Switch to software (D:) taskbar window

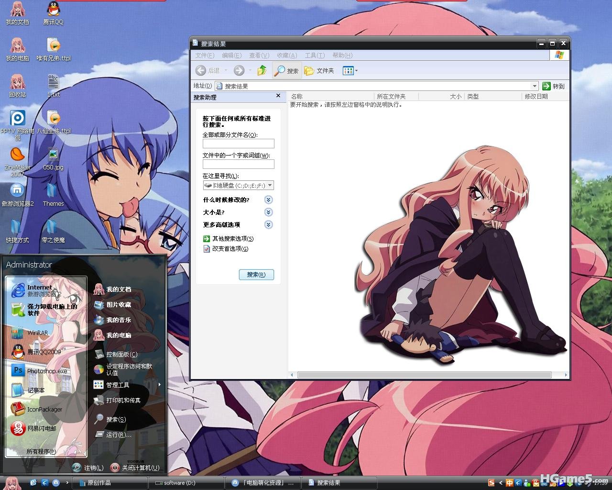click(x=186, y=483)
